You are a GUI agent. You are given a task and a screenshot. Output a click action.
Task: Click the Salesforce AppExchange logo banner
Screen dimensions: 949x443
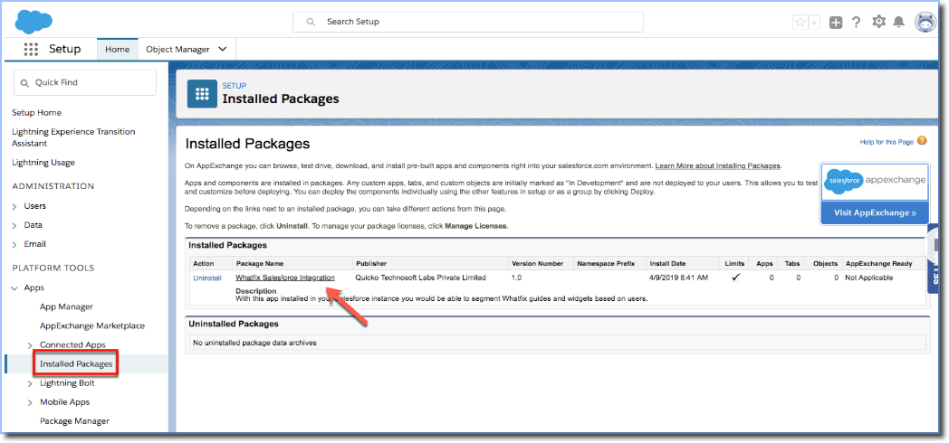pos(874,181)
